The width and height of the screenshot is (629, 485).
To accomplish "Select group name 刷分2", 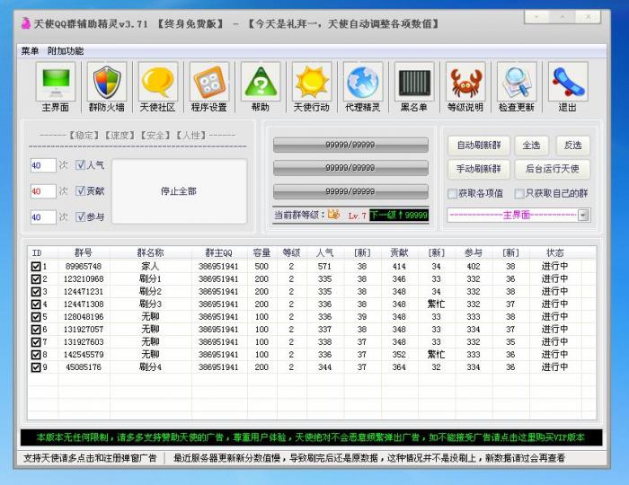I will [150, 291].
